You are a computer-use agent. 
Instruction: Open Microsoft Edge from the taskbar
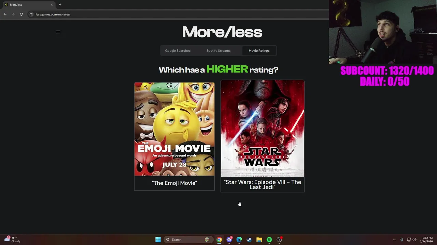point(239,240)
